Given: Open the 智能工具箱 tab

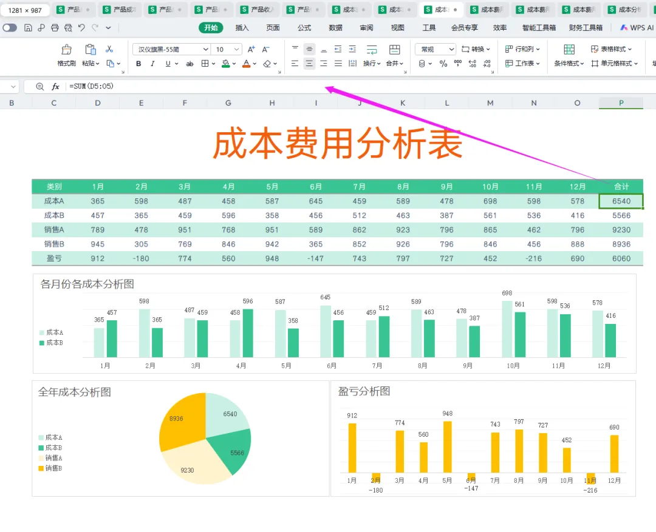Looking at the screenshot, I should coord(539,28).
